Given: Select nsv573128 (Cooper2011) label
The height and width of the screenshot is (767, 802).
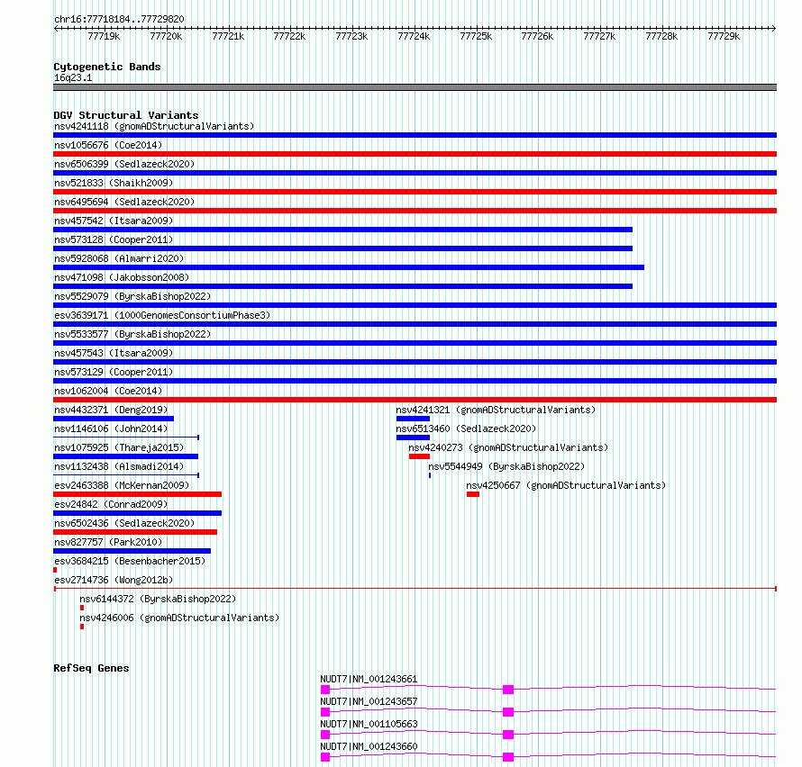Looking at the screenshot, I should [x=114, y=239].
